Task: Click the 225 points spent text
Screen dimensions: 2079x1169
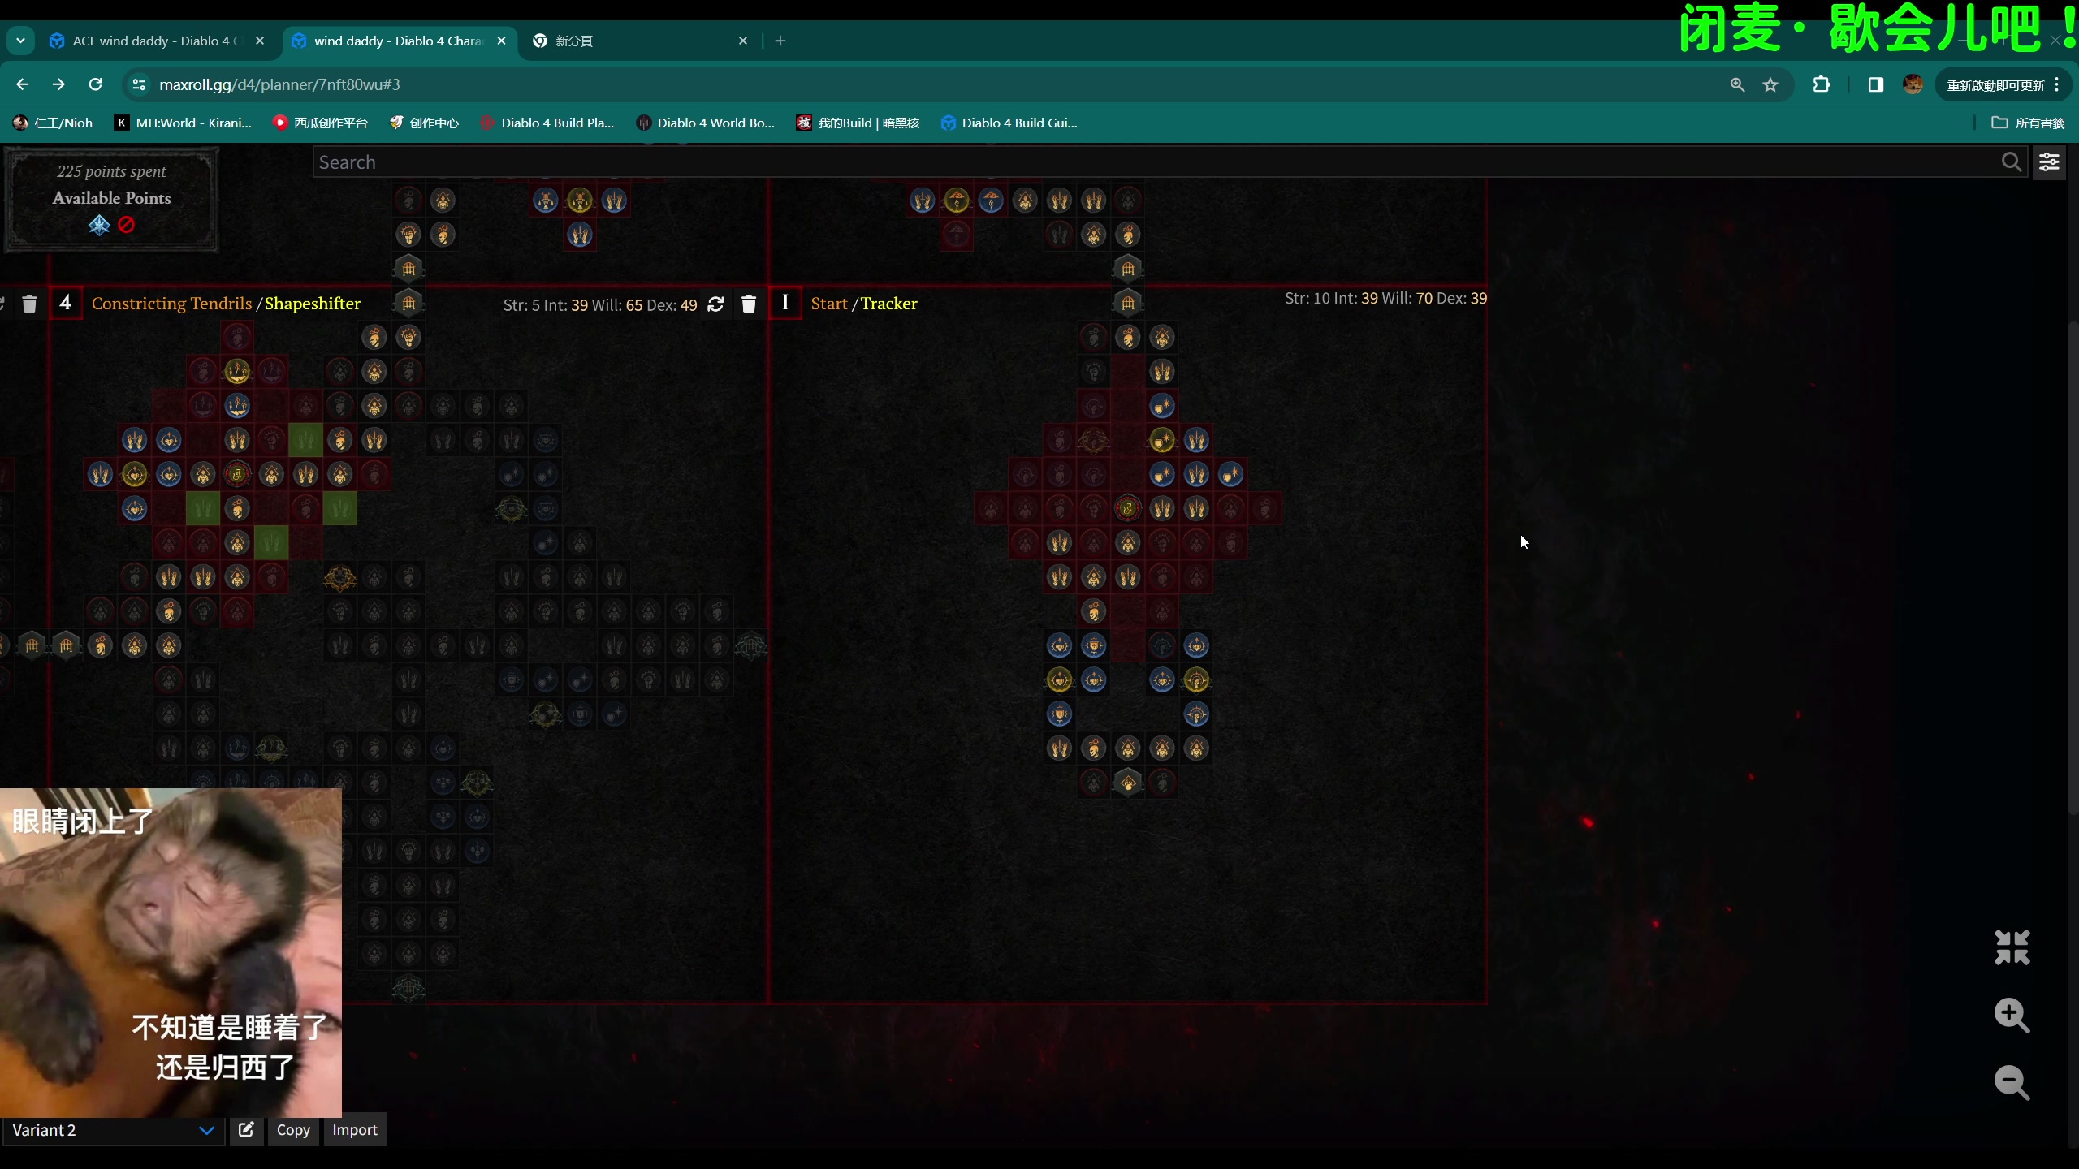Action: [111, 171]
